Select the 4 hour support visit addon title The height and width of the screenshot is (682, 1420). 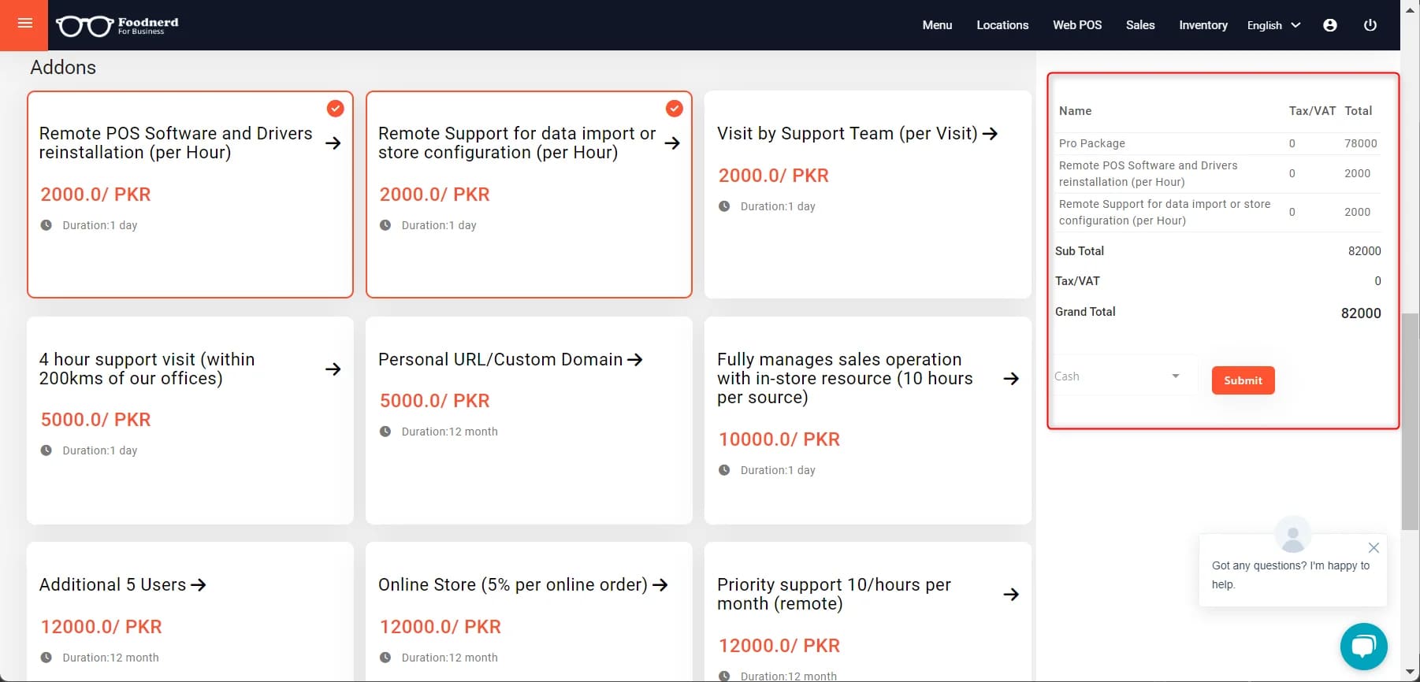coord(147,369)
